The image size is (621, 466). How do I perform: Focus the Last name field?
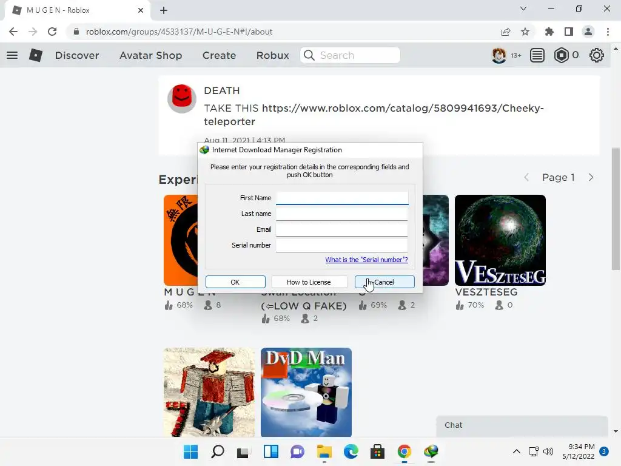pyautogui.click(x=342, y=214)
